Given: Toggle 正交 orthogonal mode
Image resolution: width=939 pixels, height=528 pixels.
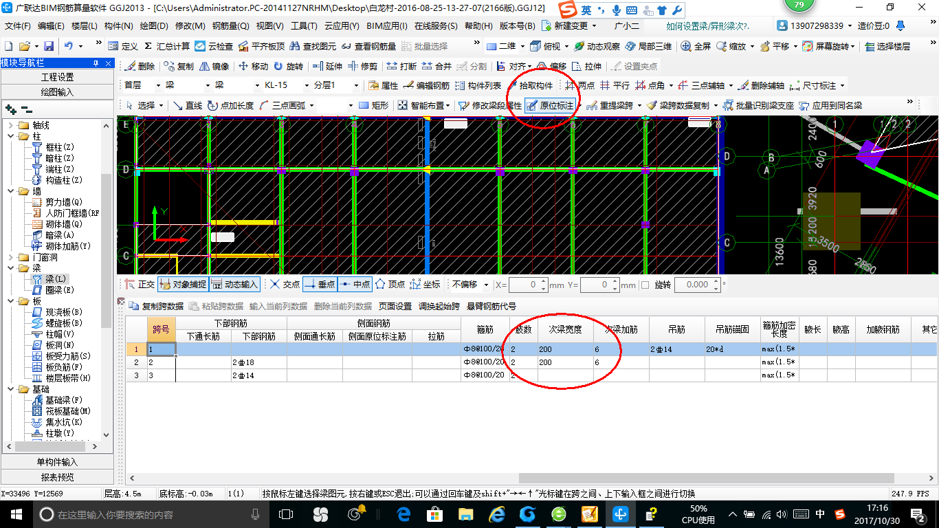Looking at the screenshot, I should (x=140, y=284).
